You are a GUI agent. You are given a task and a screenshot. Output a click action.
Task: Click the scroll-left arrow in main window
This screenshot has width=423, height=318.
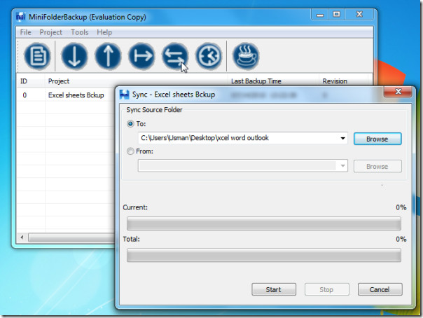[x=22, y=237]
